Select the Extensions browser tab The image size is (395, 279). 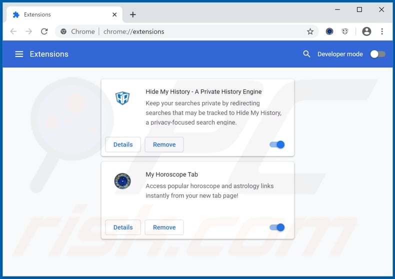[64, 14]
